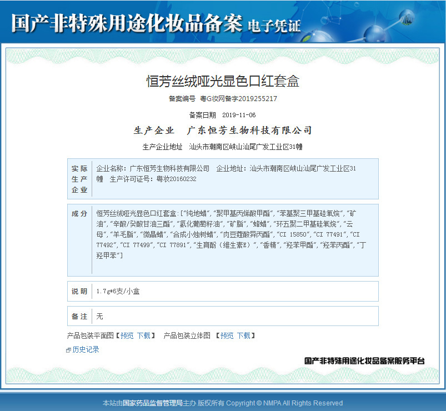The width and height of the screenshot is (446, 411).
Task: Click the filing date 2019-11-06
Action: click(x=239, y=115)
